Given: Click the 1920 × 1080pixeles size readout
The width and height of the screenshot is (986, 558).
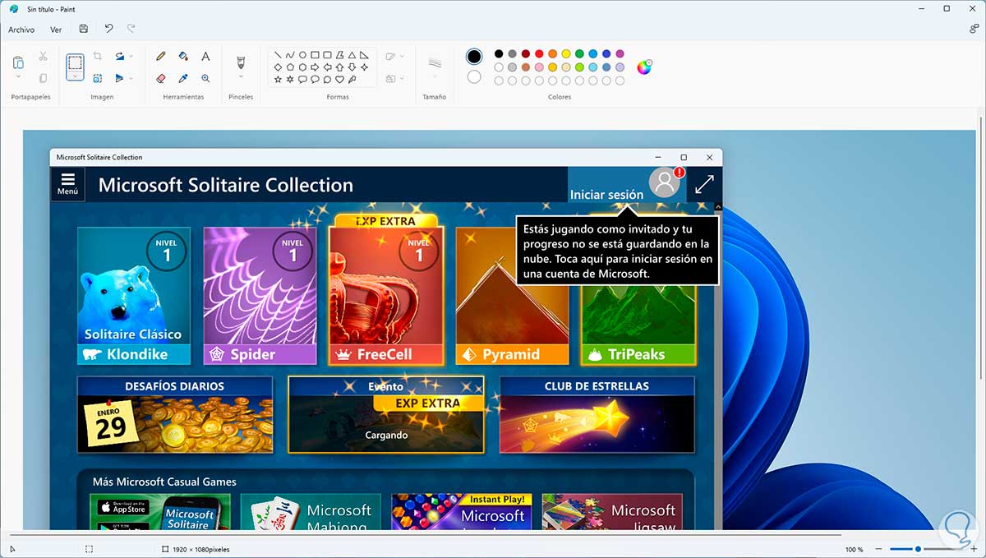Looking at the screenshot, I should point(201,549).
